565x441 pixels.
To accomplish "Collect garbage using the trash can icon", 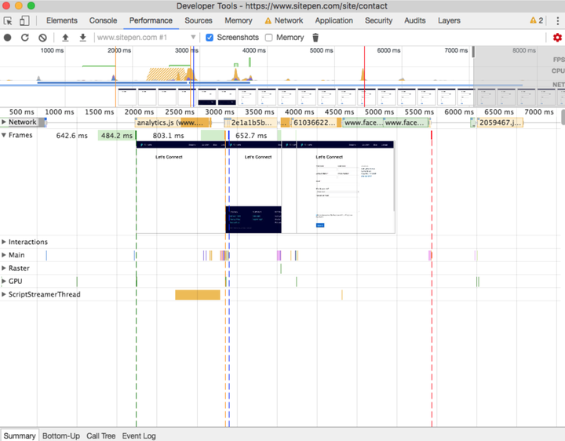I will (x=315, y=38).
